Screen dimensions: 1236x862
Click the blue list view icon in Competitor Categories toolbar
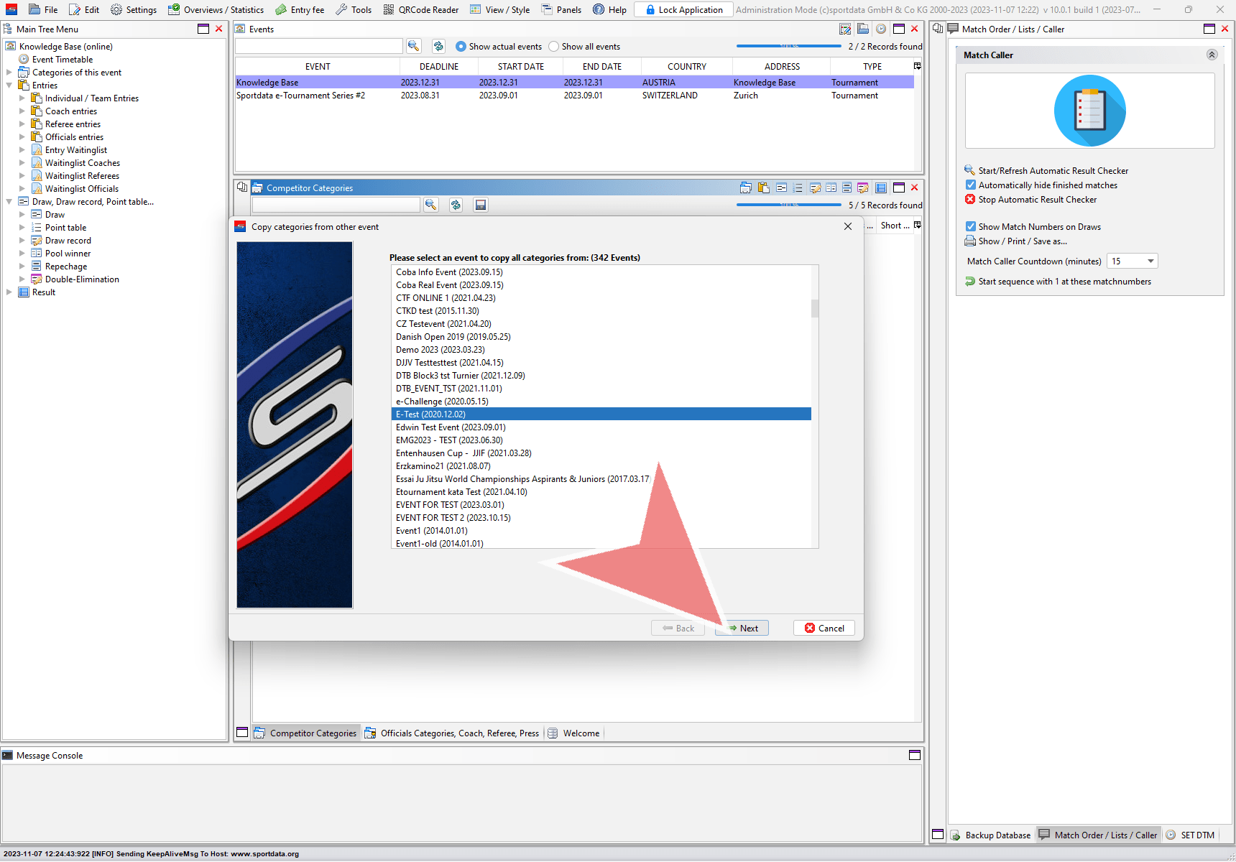coord(881,187)
